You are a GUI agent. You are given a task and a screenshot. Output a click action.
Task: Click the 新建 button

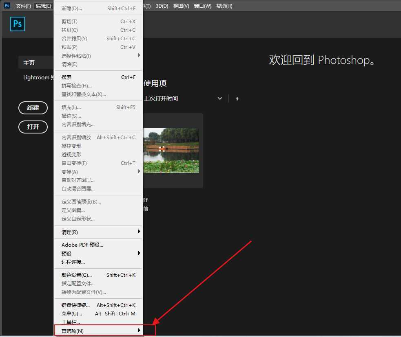click(x=33, y=108)
